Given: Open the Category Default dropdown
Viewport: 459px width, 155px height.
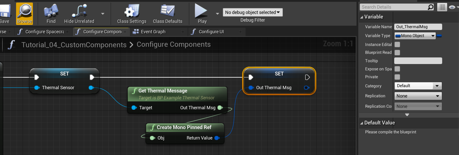Looking at the screenshot, I should coord(418,86).
